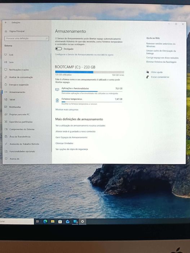This screenshot has width=190, height=253.
Task: Toggle the Sensor de Armazenamento switch
Action: 58,49
